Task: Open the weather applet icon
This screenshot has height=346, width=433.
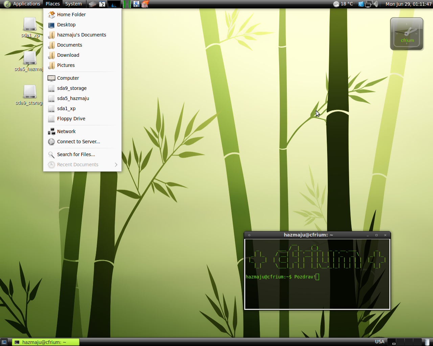Action: (x=336, y=4)
